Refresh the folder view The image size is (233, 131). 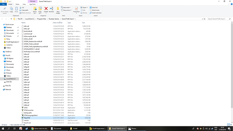tap(205, 19)
